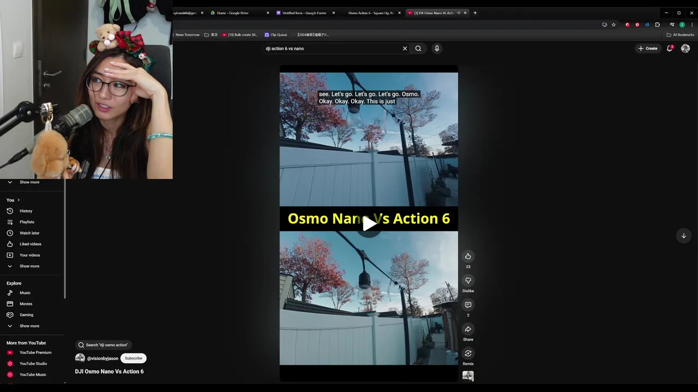Click the Explore section heading
Image resolution: width=698 pixels, height=392 pixels.
14,283
